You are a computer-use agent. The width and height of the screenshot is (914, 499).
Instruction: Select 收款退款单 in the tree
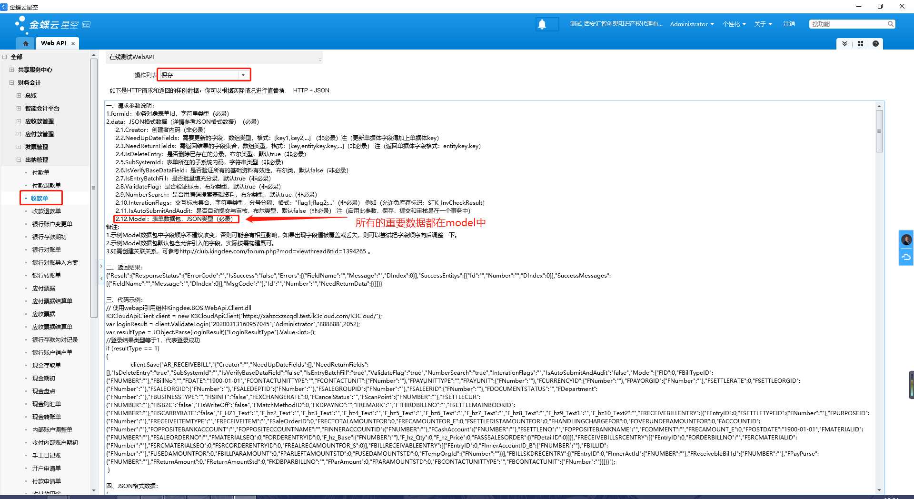click(x=46, y=211)
